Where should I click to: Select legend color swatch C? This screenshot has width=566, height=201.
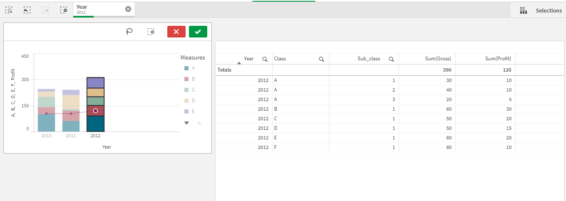[x=186, y=90]
